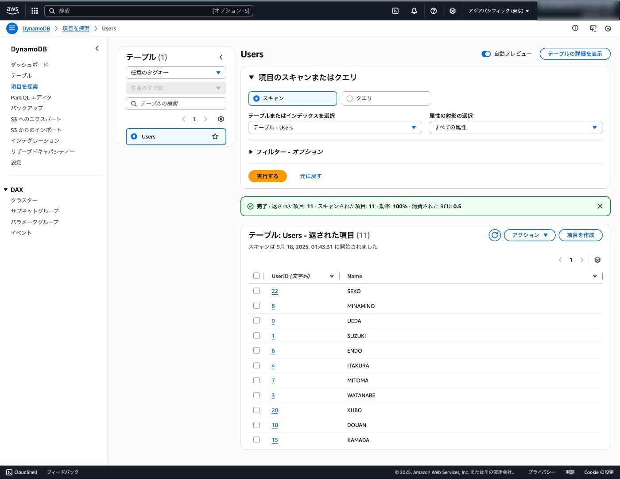Collapse the tables panel chevron

[x=221, y=57]
